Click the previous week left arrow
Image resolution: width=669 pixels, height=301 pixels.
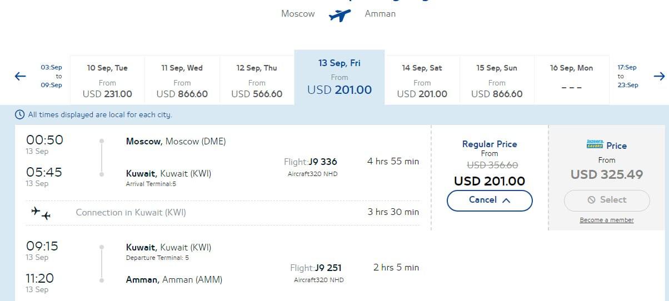click(21, 76)
